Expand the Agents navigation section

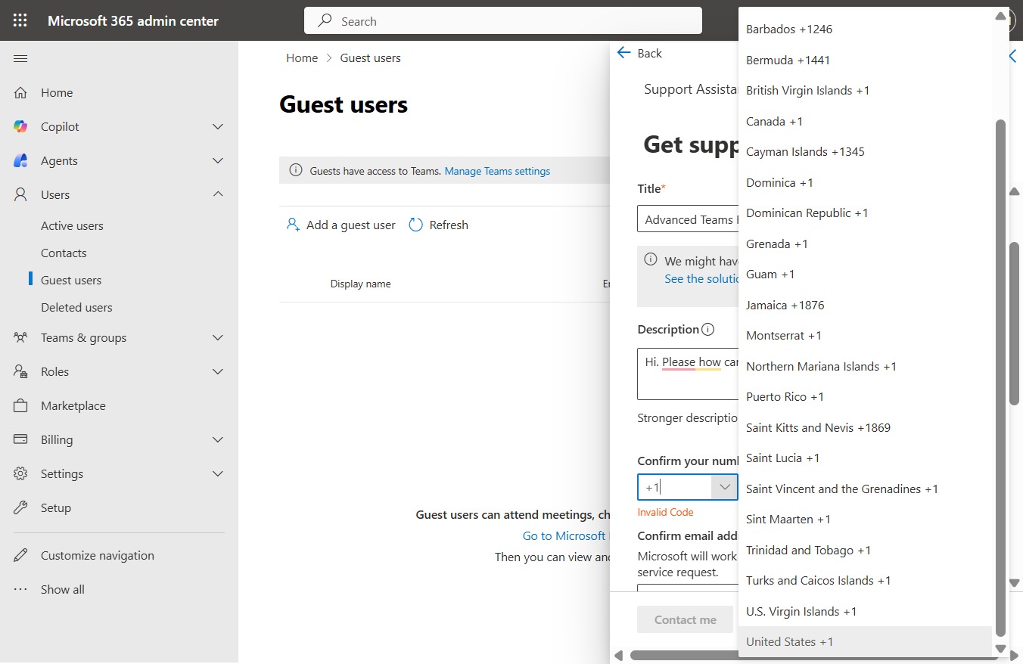click(218, 160)
